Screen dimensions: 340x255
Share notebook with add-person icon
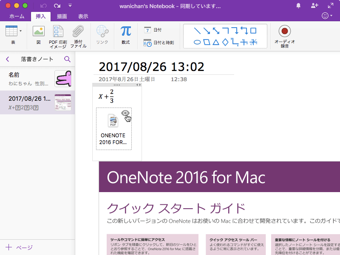coord(314,6)
